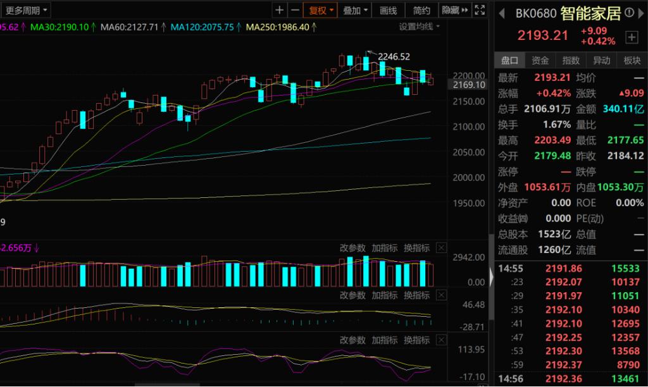Close the volume indicator panel
648x387 pixels.
click(x=441, y=248)
